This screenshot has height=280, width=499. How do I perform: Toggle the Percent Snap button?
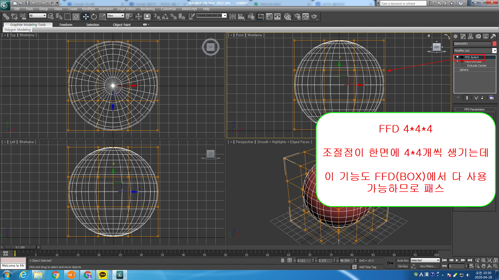pos(173,17)
